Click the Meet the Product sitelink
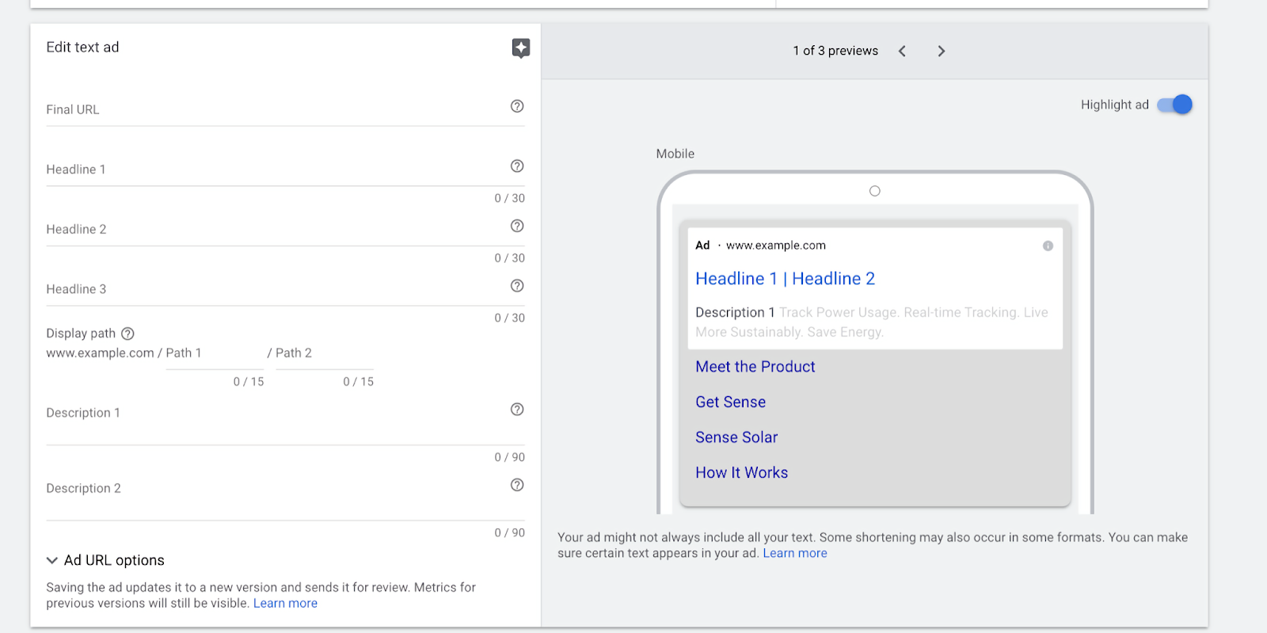The width and height of the screenshot is (1267, 633). 755,367
